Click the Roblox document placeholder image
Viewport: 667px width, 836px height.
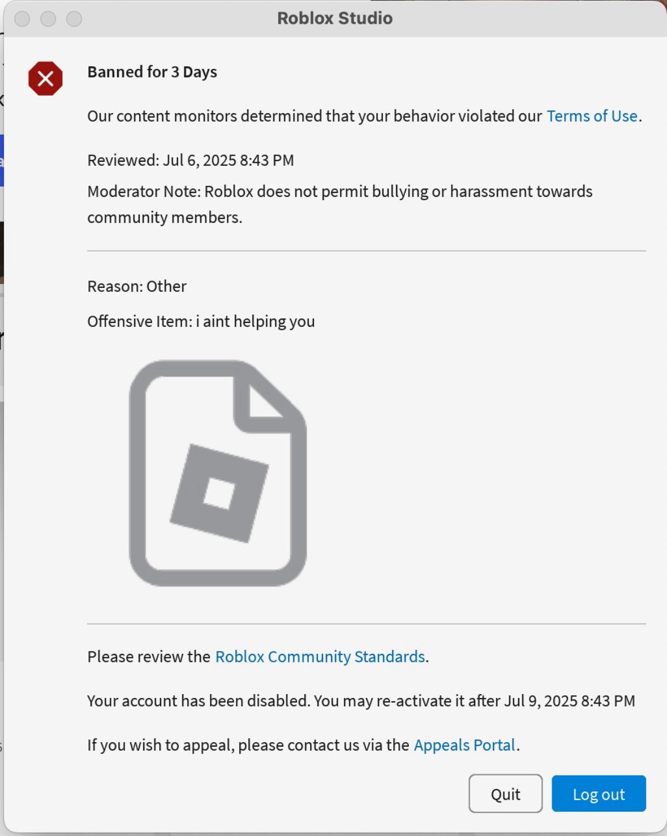(218, 473)
